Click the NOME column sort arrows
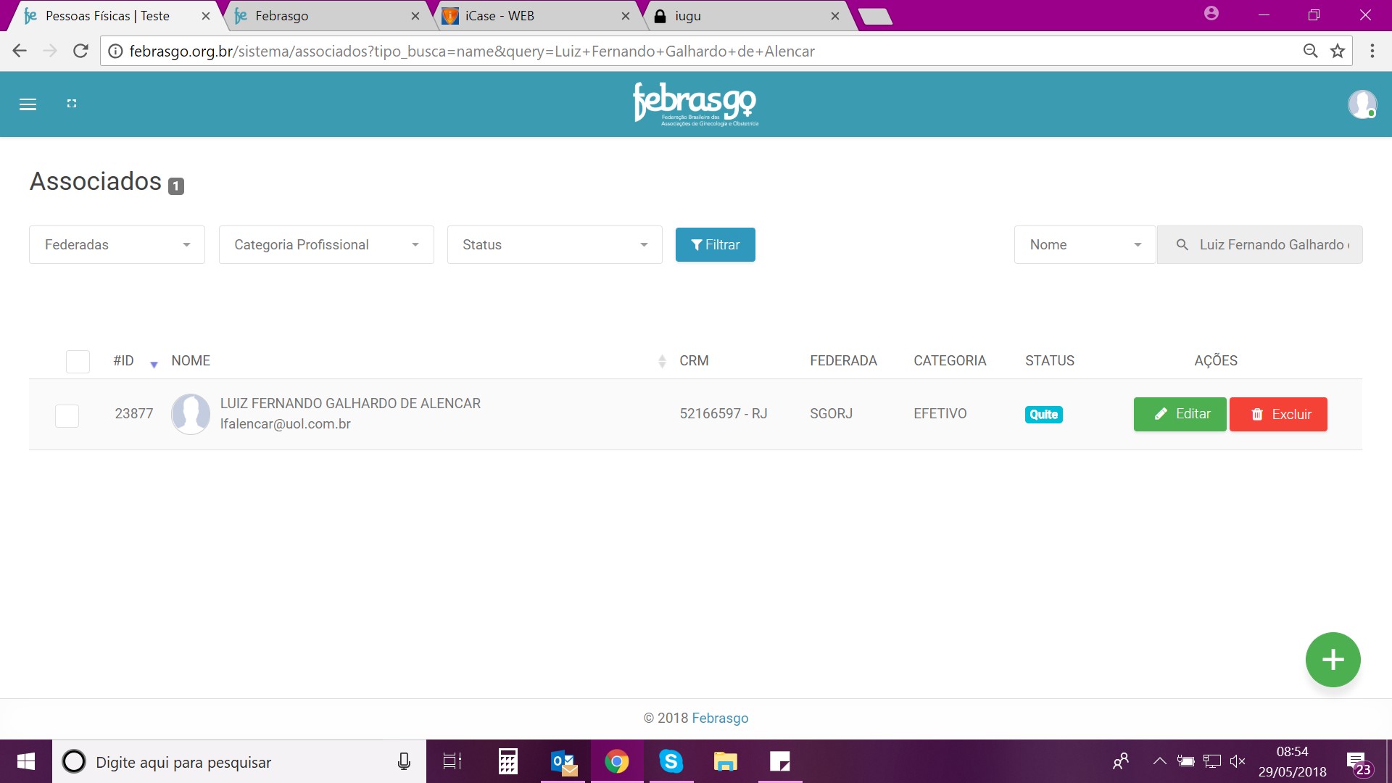Image resolution: width=1392 pixels, height=783 pixels. 661,361
